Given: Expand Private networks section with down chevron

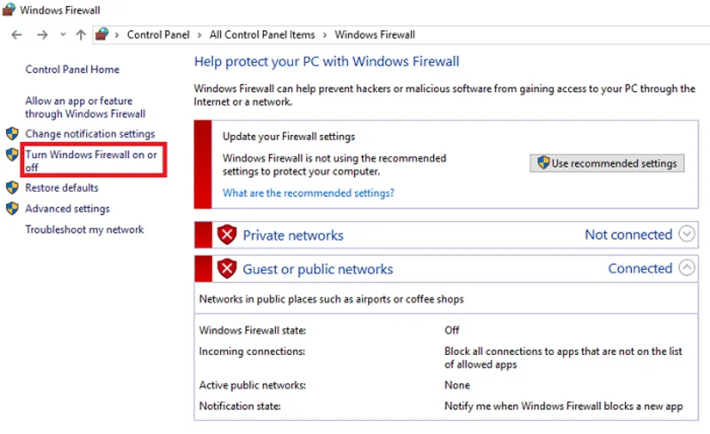Looking at the screenshot, I should pos(686,234).
